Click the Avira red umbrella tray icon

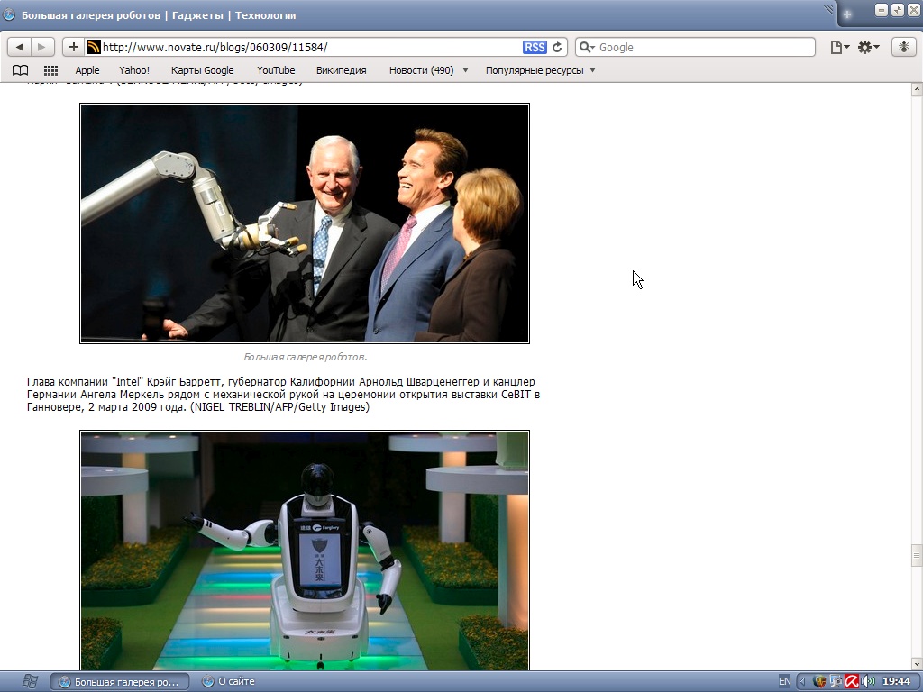click(851, 681)
